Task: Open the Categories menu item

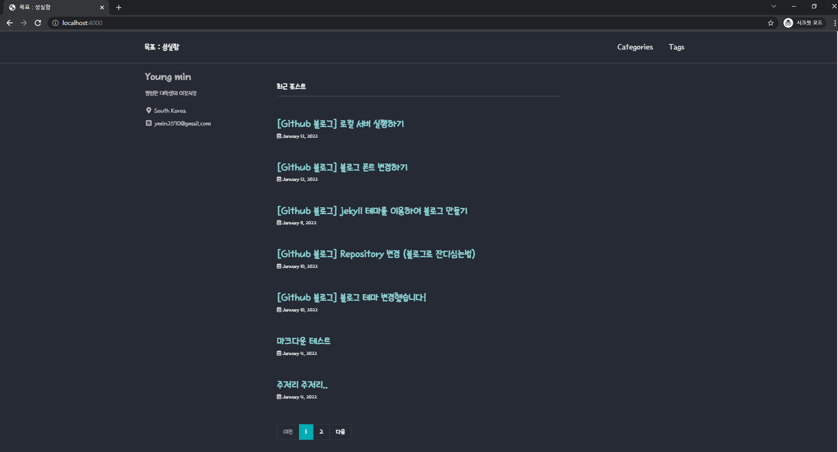Action: click(x=635, y=47)
